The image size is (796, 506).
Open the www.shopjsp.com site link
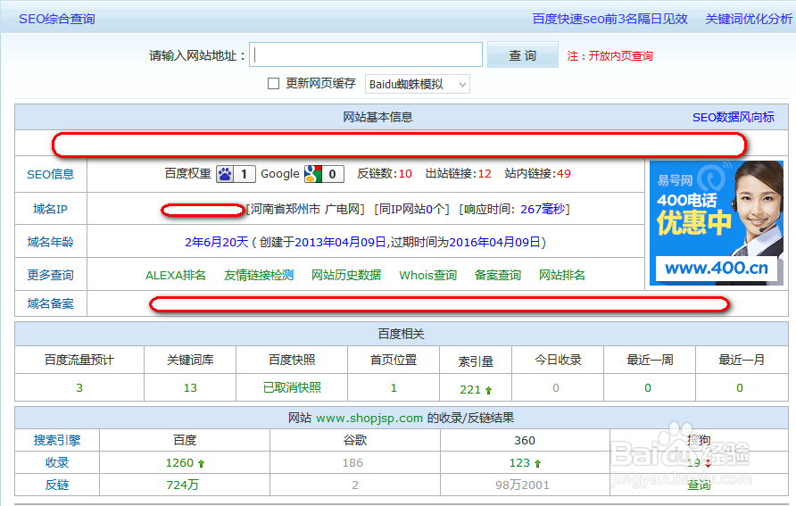pyautogui.click(x=369, y=419)
